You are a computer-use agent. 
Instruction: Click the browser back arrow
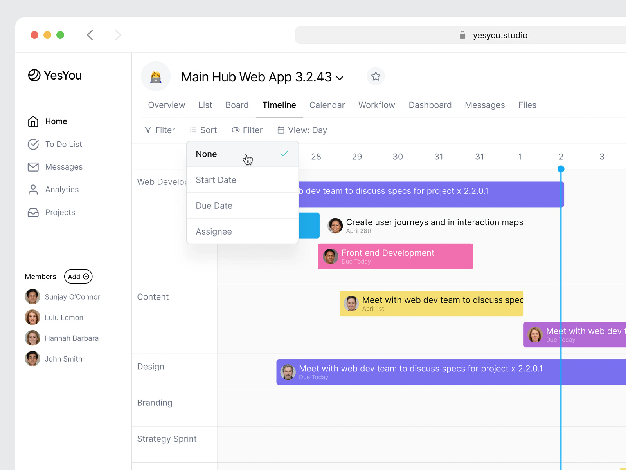(x=90, y=35)
